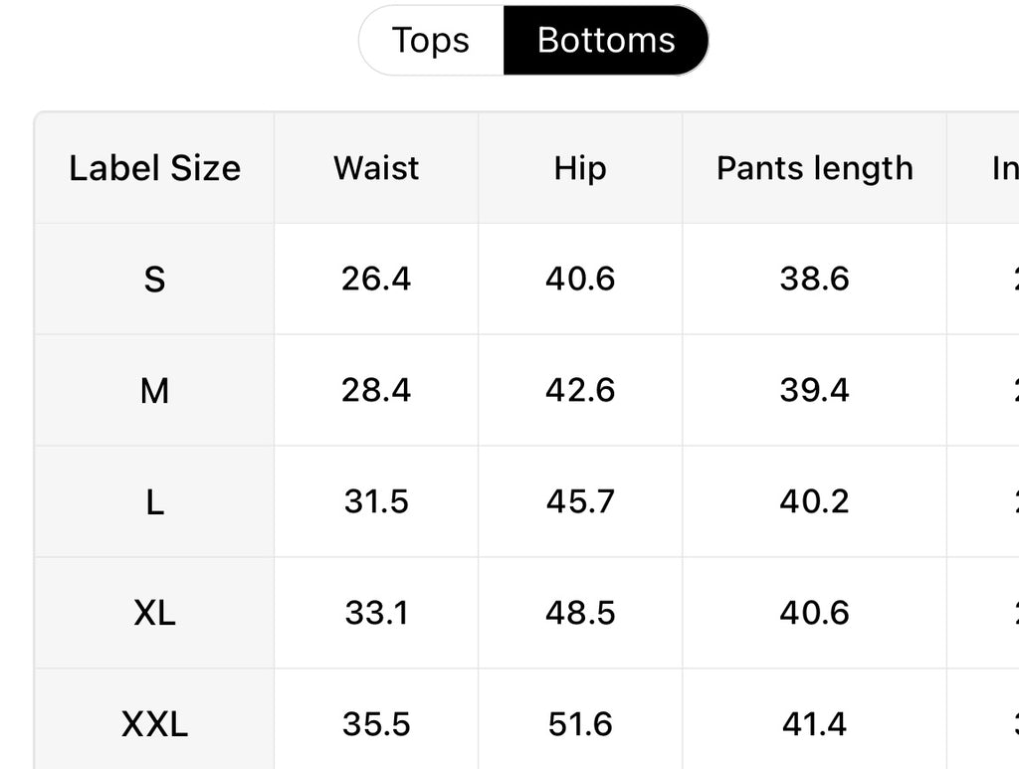Switch to the Tops tab
The image size is (1019, 769).
click(x=431, y=41)
